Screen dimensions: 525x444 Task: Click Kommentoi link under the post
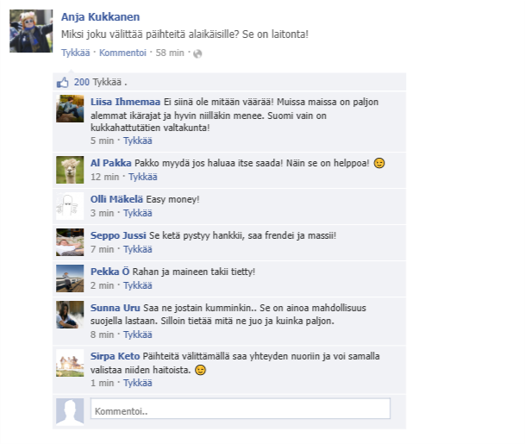(x=122, y=53)
